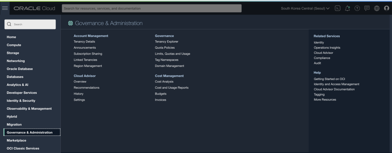Open the language globe icon

click(377, 8)
